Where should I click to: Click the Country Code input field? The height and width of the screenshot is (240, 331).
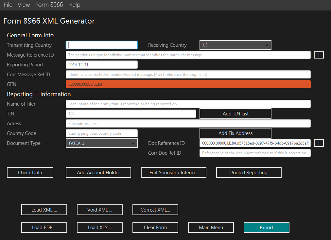click(101, 133)
